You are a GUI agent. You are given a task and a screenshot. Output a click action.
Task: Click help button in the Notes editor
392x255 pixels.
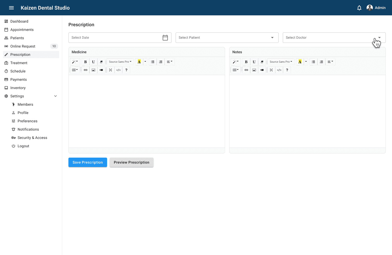[x=287, y=70]
